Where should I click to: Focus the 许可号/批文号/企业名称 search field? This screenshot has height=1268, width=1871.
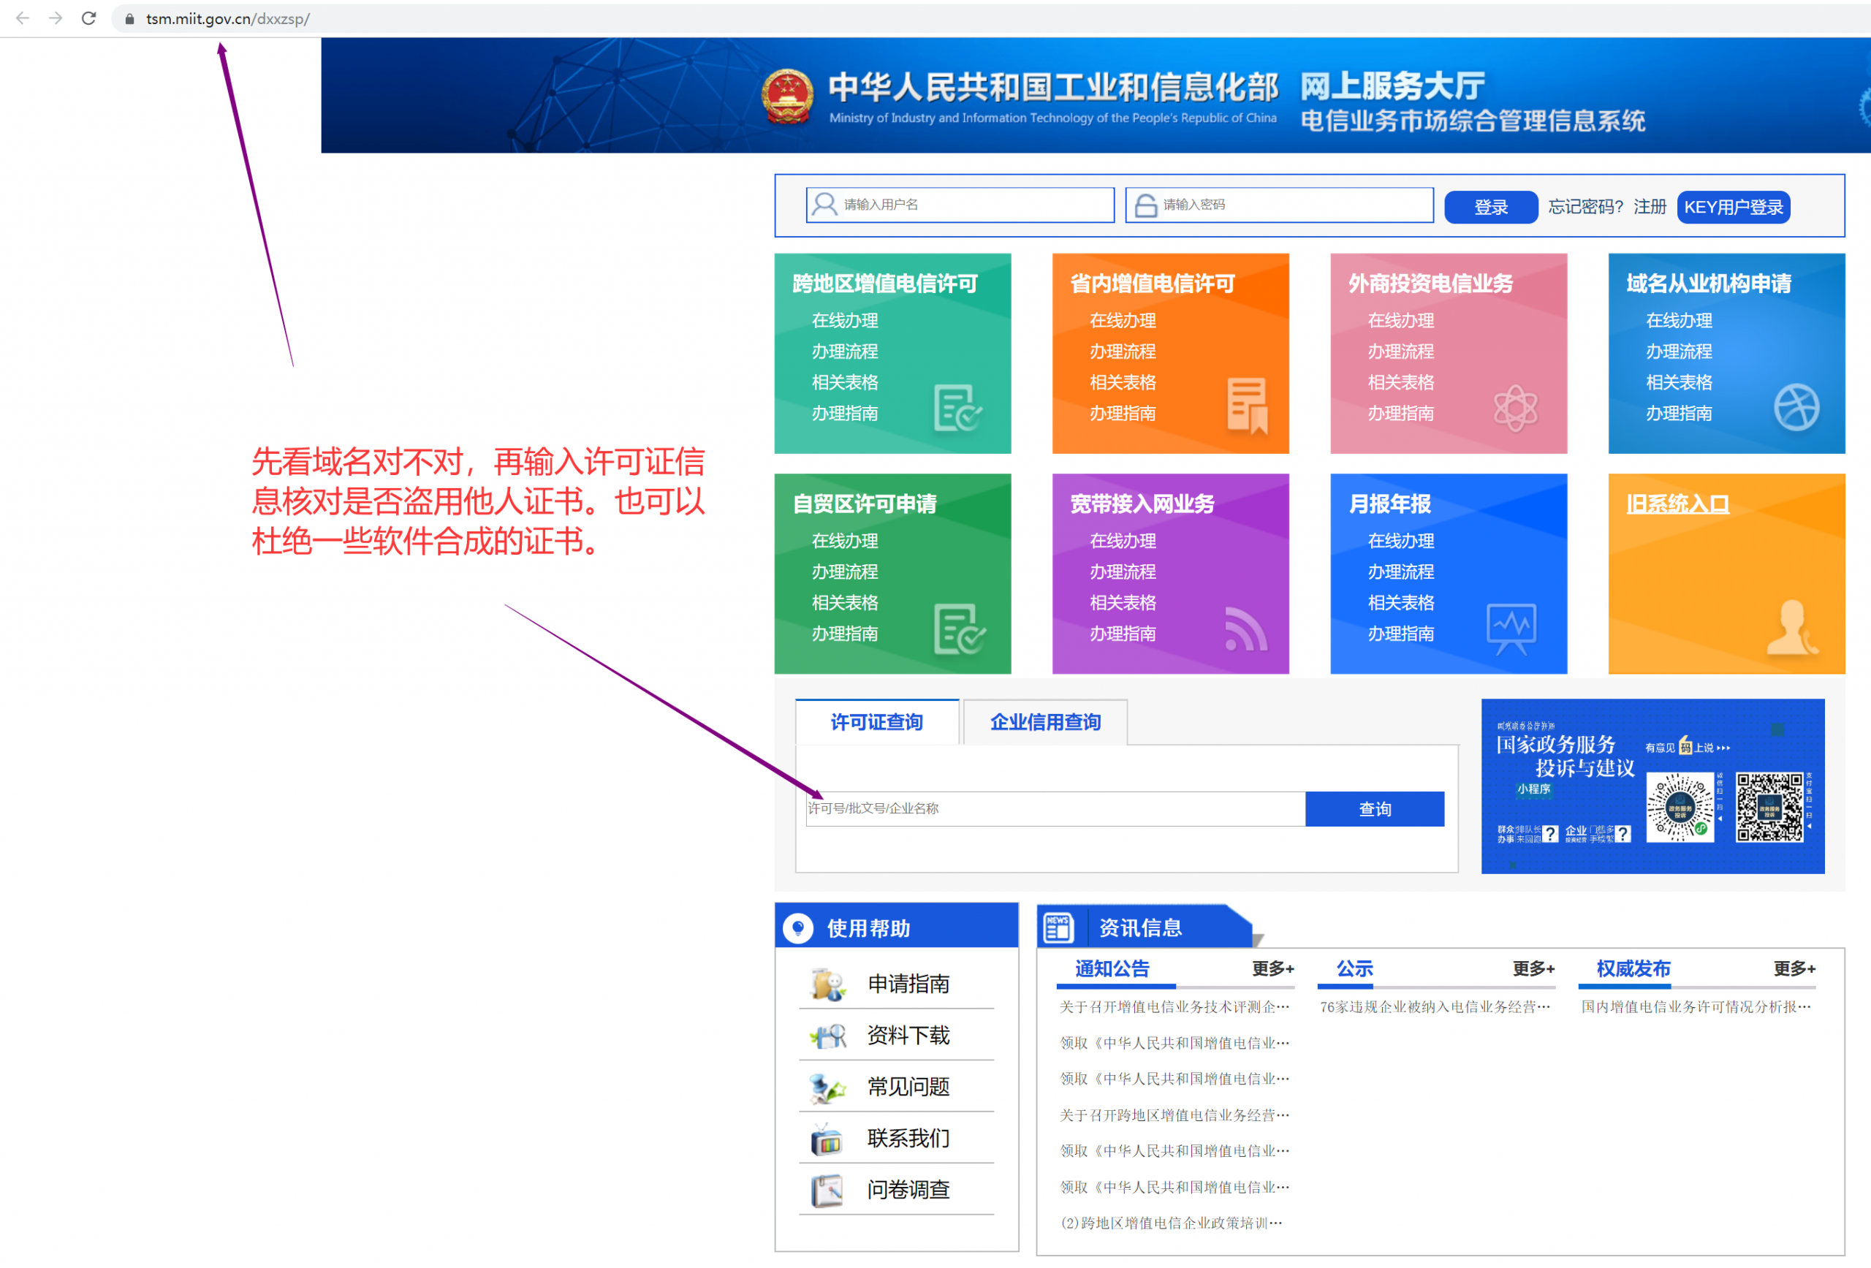pos(1055,808)
